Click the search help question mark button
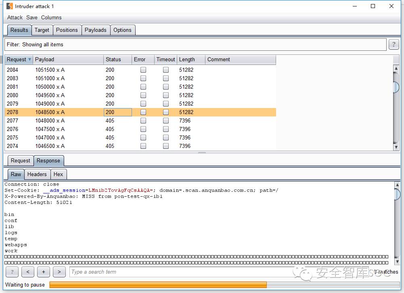Screen dimensions: 404x293 point(12,272)
